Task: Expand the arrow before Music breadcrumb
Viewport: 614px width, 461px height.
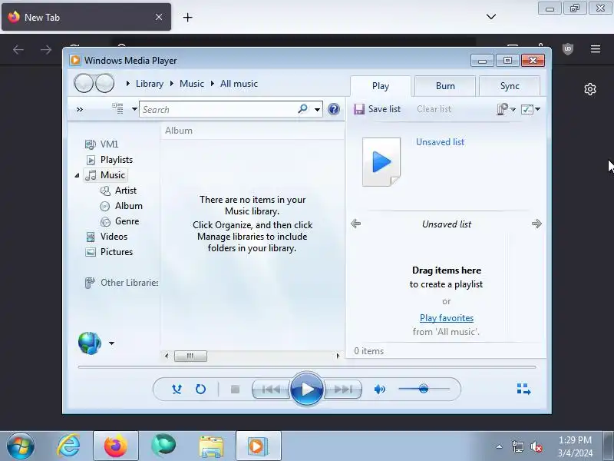Action: click(171, 84)
